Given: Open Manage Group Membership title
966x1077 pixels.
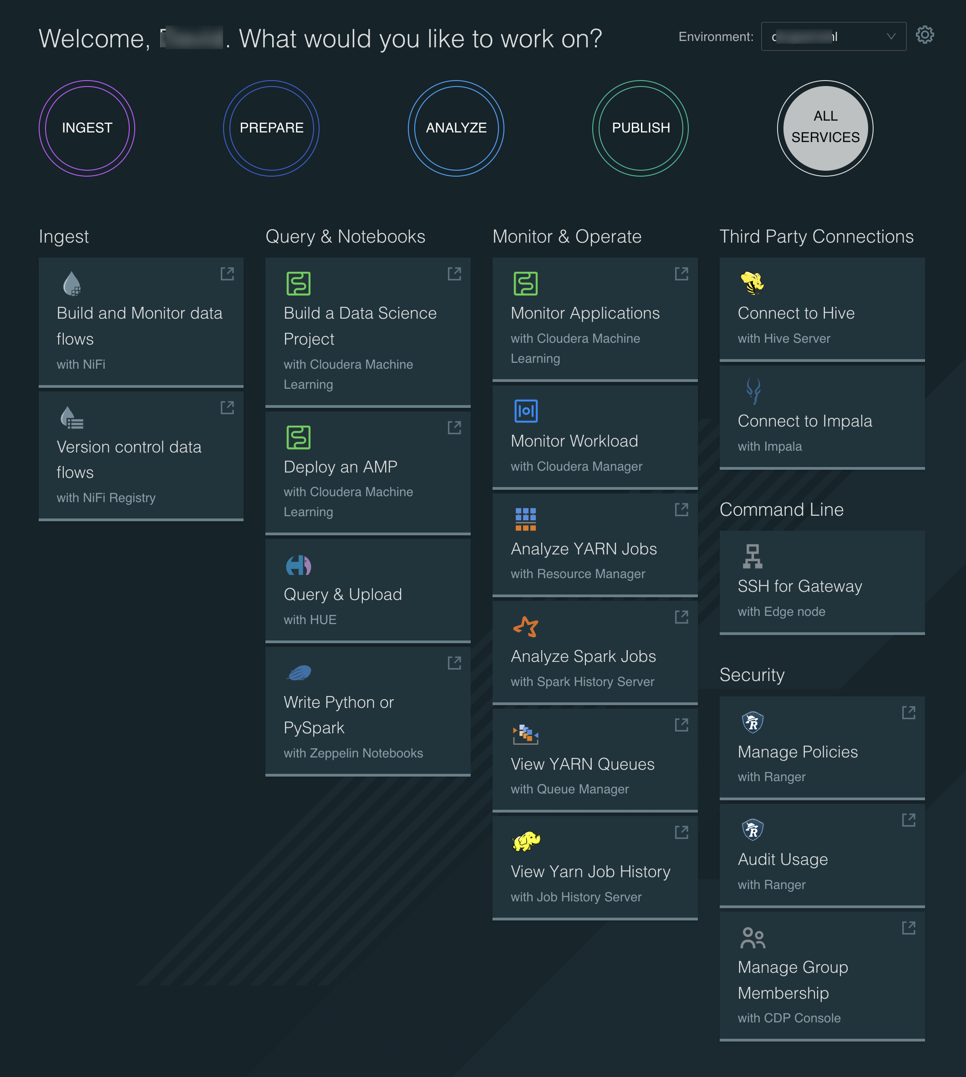Looking at the screenshot, I should tap(793, 980).
